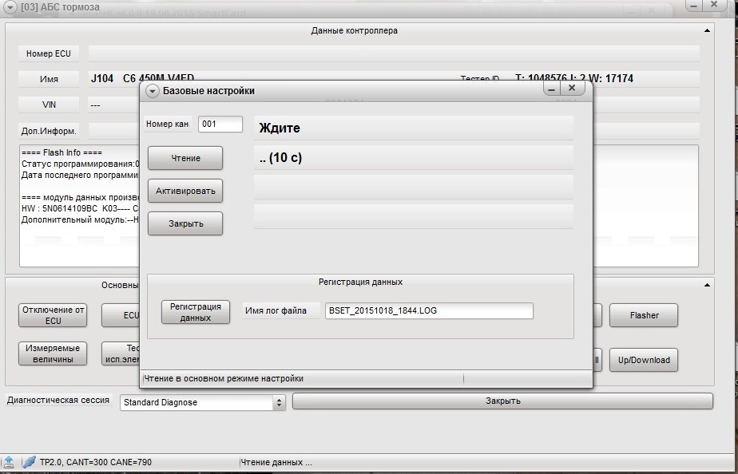Close the basic settings dialog via Закрыть
Image resolution: width=738 pixels, height=474 pixels.
coord(185,223)
